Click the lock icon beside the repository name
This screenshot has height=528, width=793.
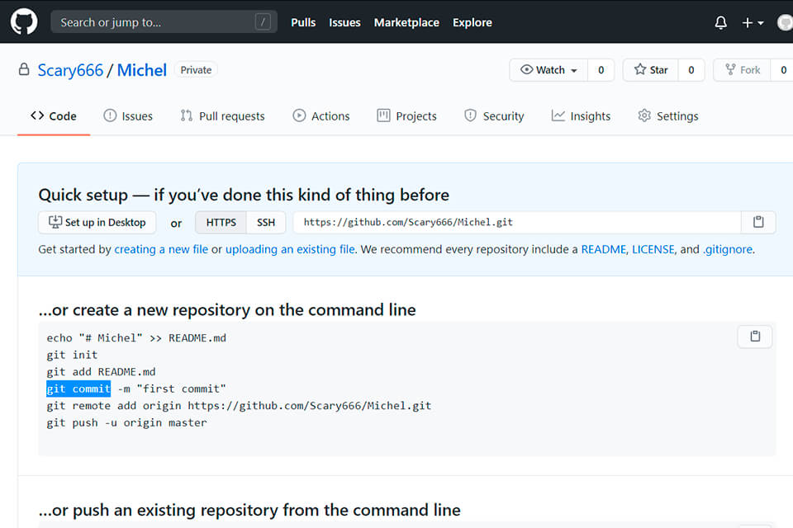pos(23,70)
